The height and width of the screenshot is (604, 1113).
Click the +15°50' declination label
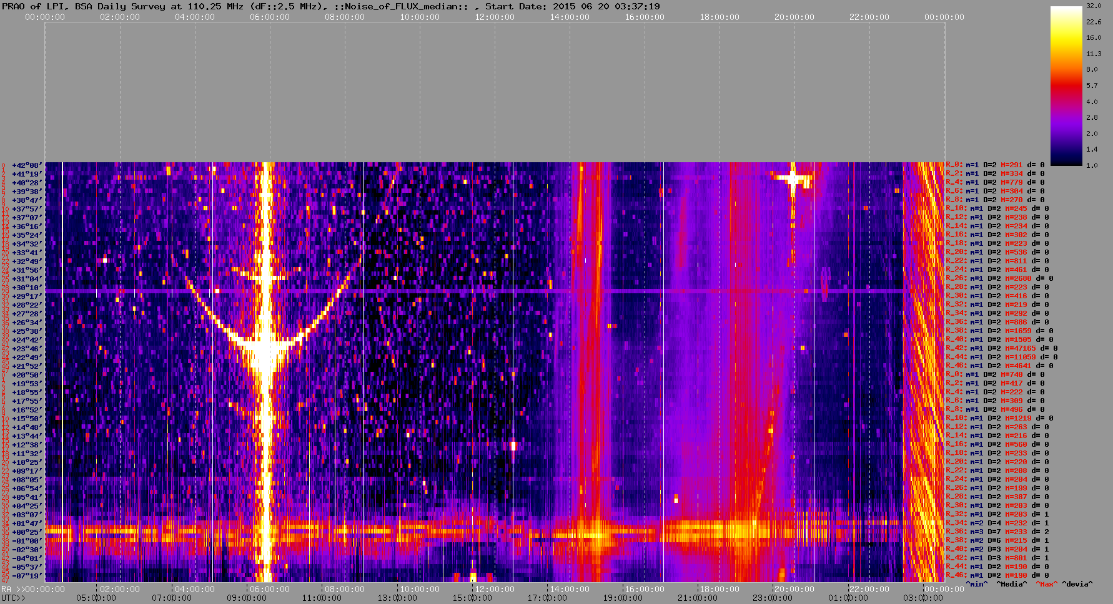point(27,419)
